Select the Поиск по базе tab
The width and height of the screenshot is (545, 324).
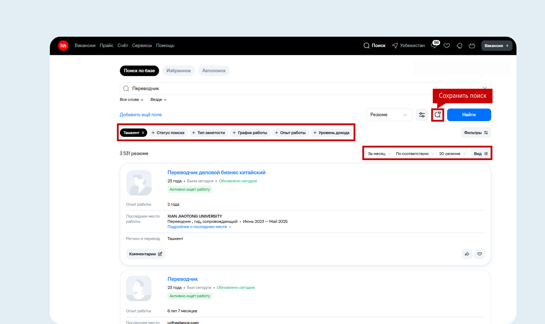tap(139, 71)
